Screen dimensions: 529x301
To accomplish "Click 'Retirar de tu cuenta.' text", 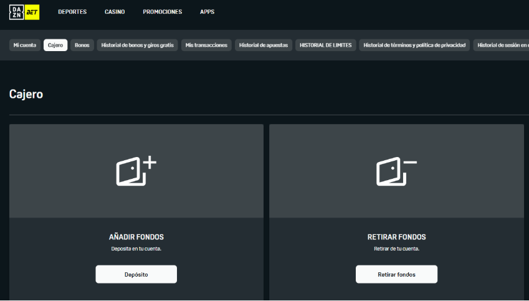I will click(x=396, y=249).
